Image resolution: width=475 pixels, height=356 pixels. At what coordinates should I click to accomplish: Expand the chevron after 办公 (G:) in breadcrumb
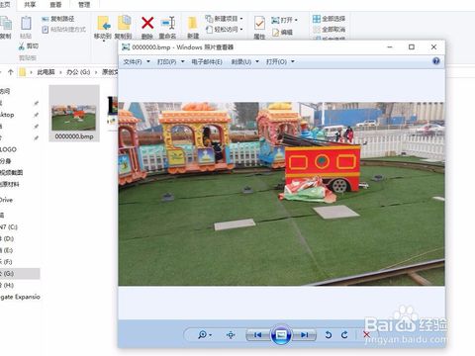tap(96, 72)
